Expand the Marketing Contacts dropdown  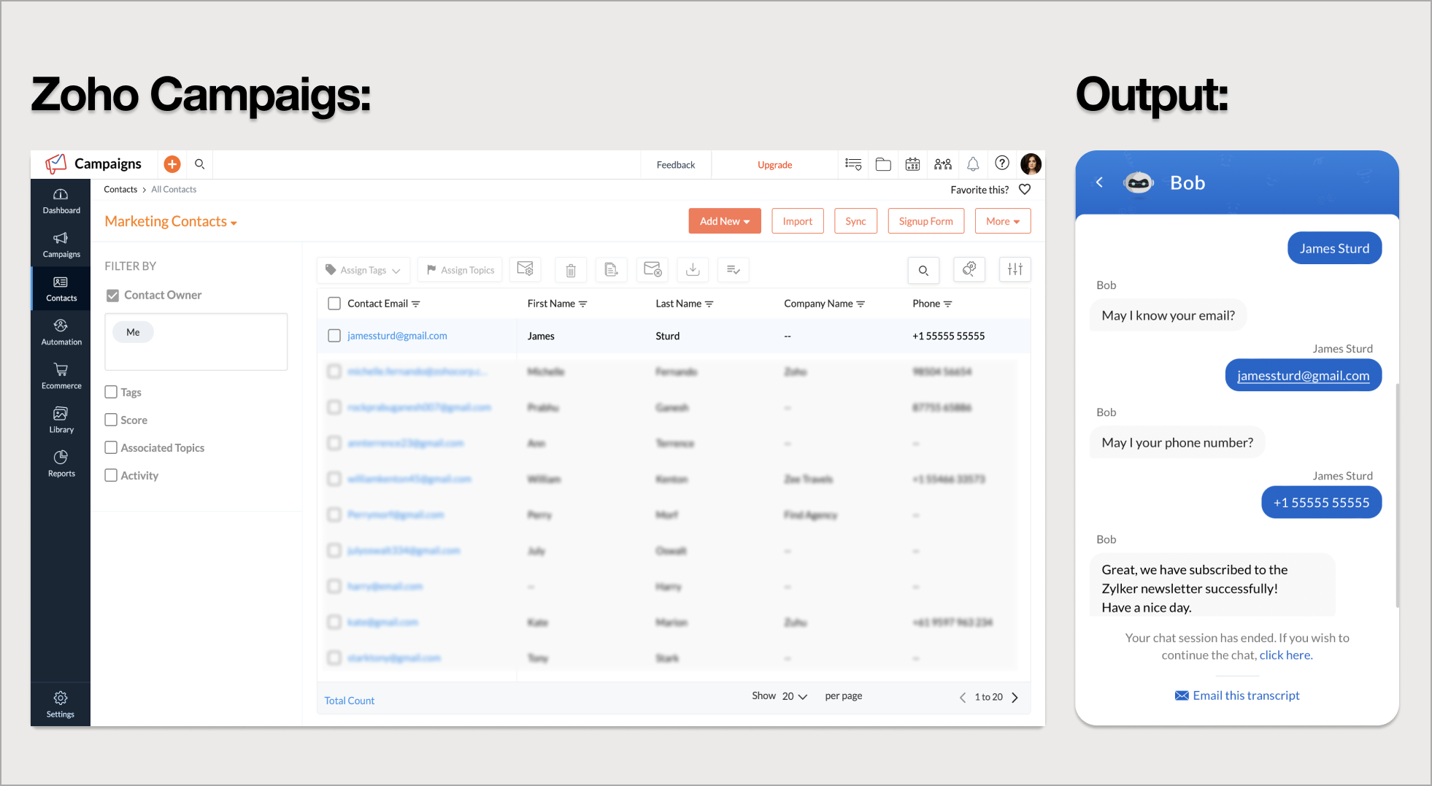(x=171, y=222)
